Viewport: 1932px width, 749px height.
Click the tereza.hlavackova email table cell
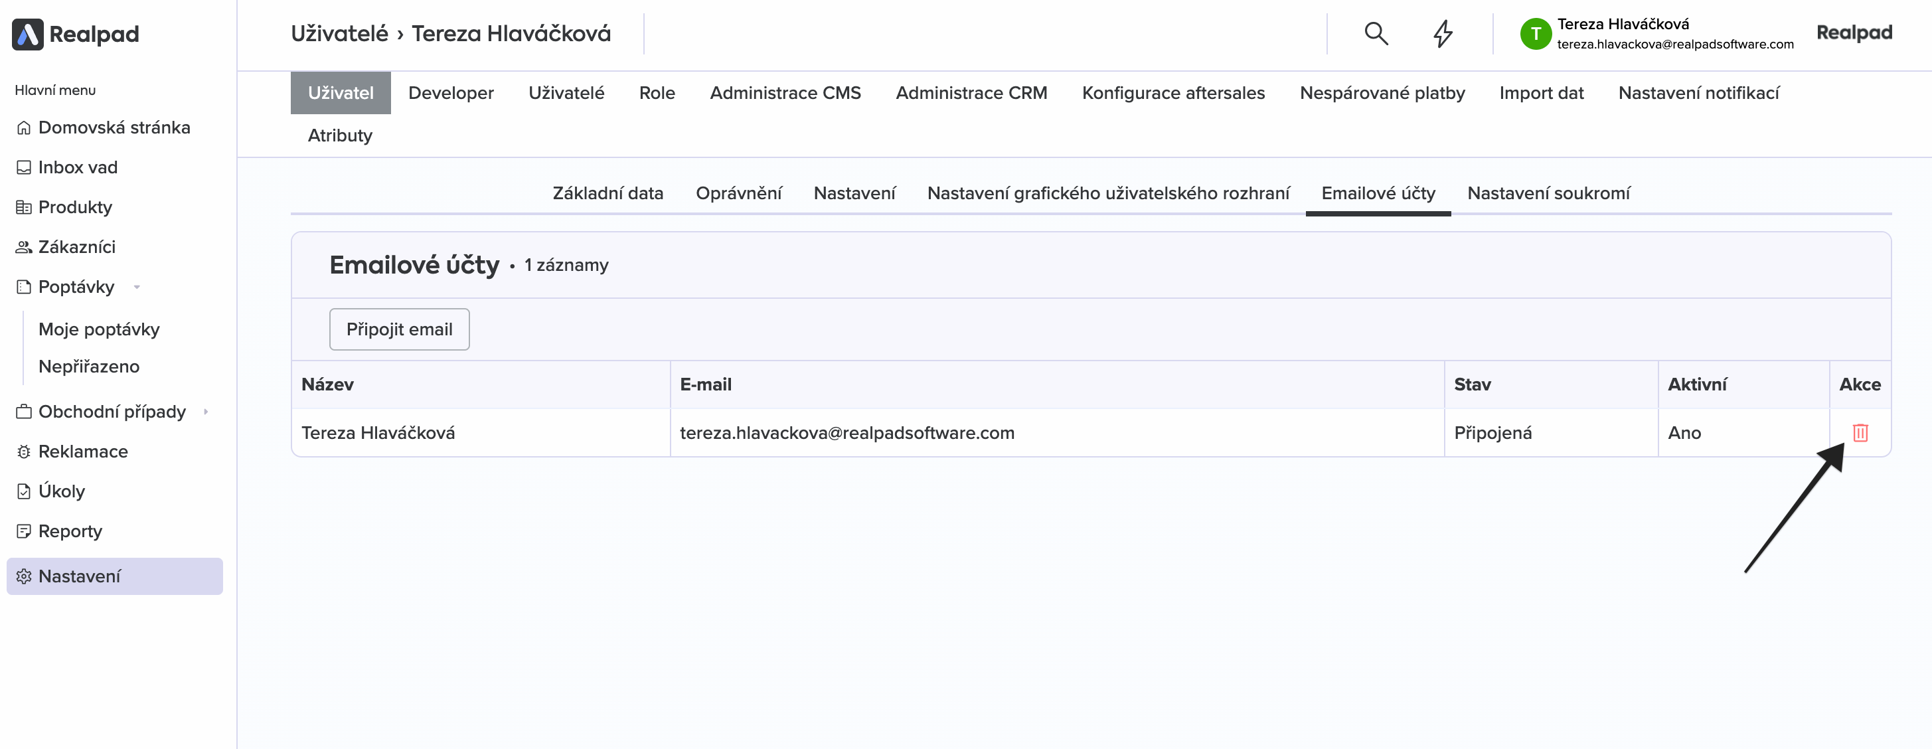click(x=846, y=433)
